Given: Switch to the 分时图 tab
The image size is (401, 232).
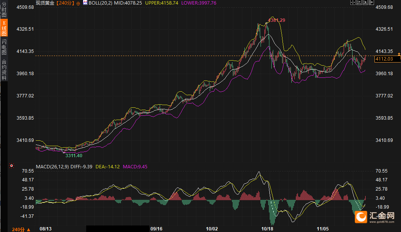Looking at the screenshot, I should [x=4, y=10].
